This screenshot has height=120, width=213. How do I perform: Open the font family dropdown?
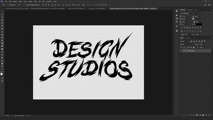[x=186, y=13]
